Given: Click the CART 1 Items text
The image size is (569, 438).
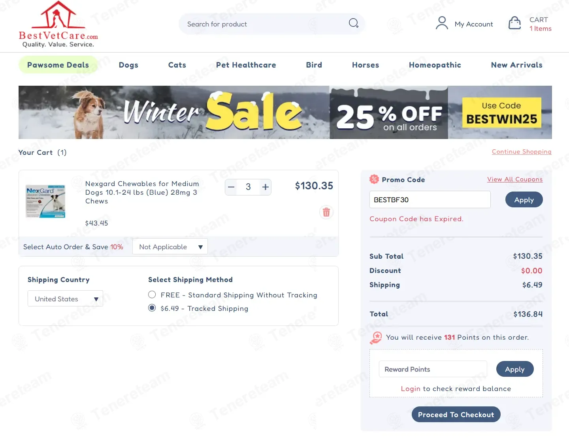Looking at the screenshot, I should click(x=540, y=24).
